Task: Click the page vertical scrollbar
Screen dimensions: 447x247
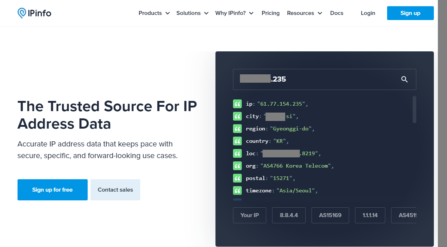Action: [442, 123]
